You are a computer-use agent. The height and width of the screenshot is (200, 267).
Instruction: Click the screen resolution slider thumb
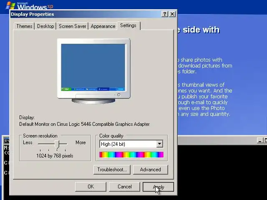pyautogui.click(x=57, y=145)
